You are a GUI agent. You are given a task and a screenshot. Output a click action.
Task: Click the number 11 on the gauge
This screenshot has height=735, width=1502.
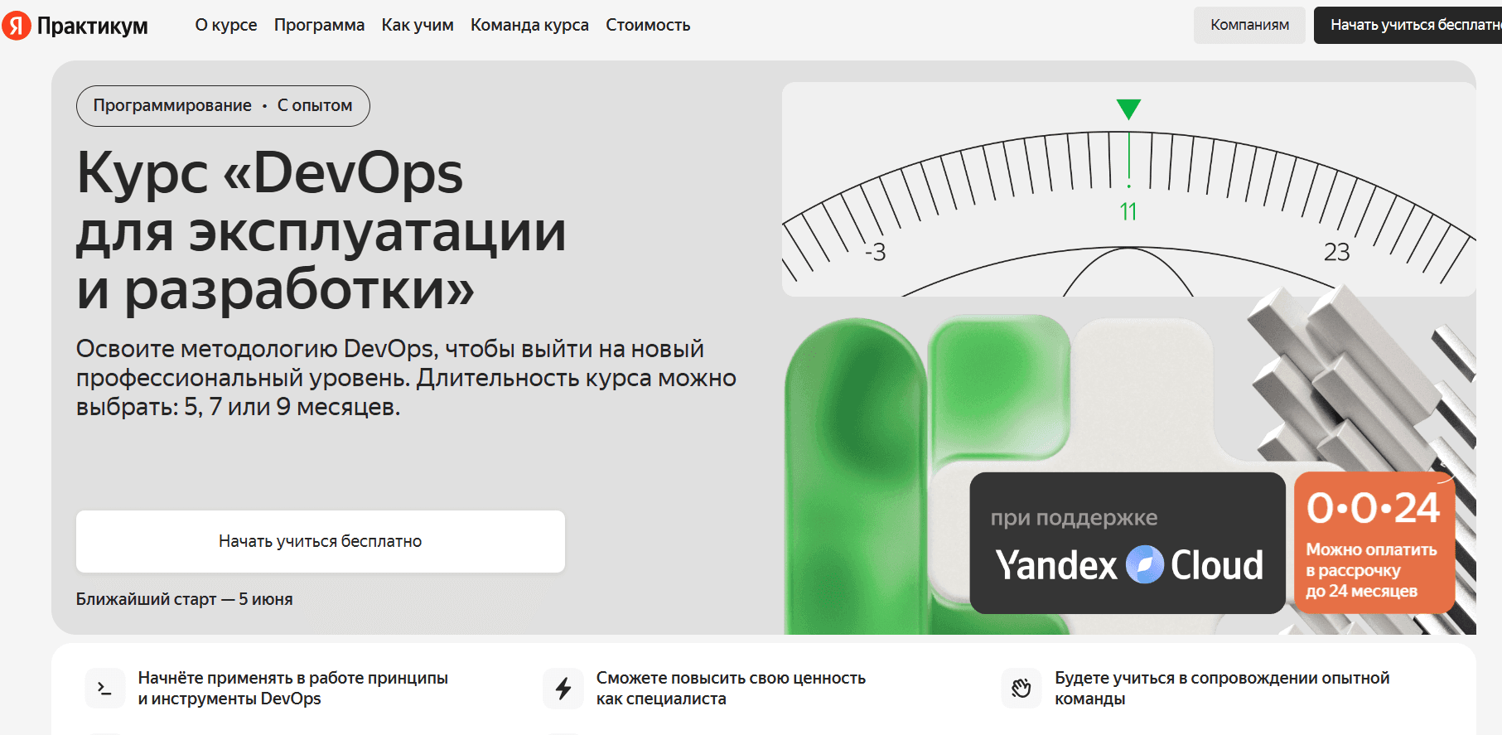click(1128, 212)
